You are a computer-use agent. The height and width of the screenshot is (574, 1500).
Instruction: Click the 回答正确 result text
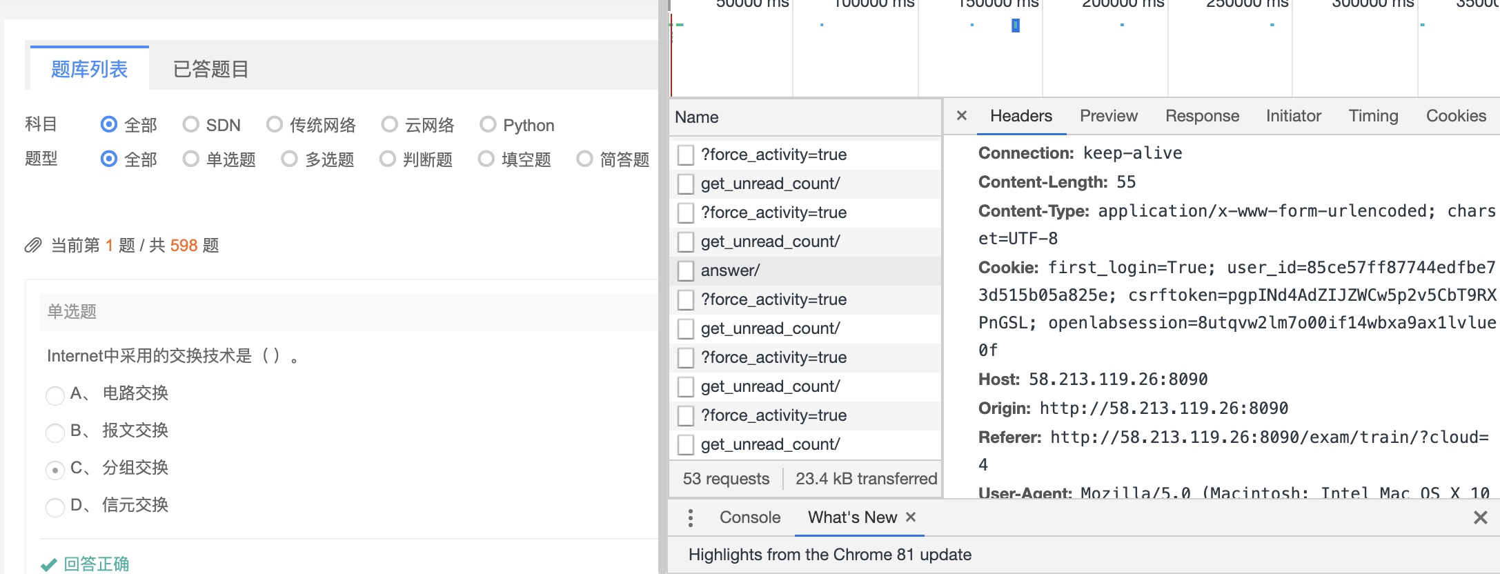97,564
